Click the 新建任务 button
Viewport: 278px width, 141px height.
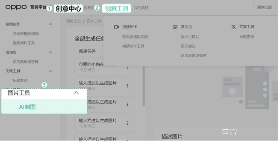coord(89,51)
